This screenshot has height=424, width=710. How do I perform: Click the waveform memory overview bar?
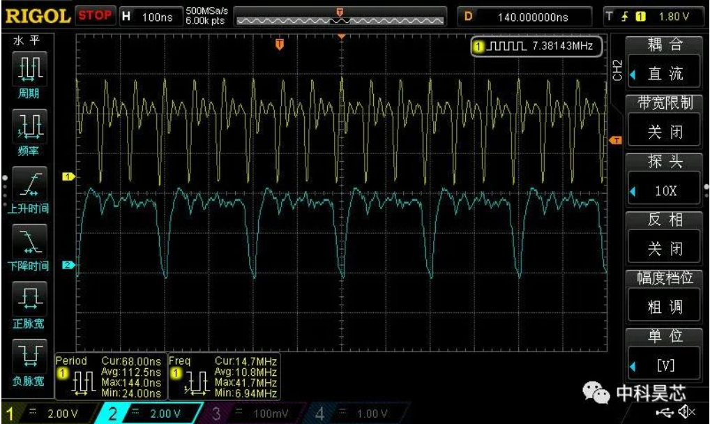click(340, 20)
